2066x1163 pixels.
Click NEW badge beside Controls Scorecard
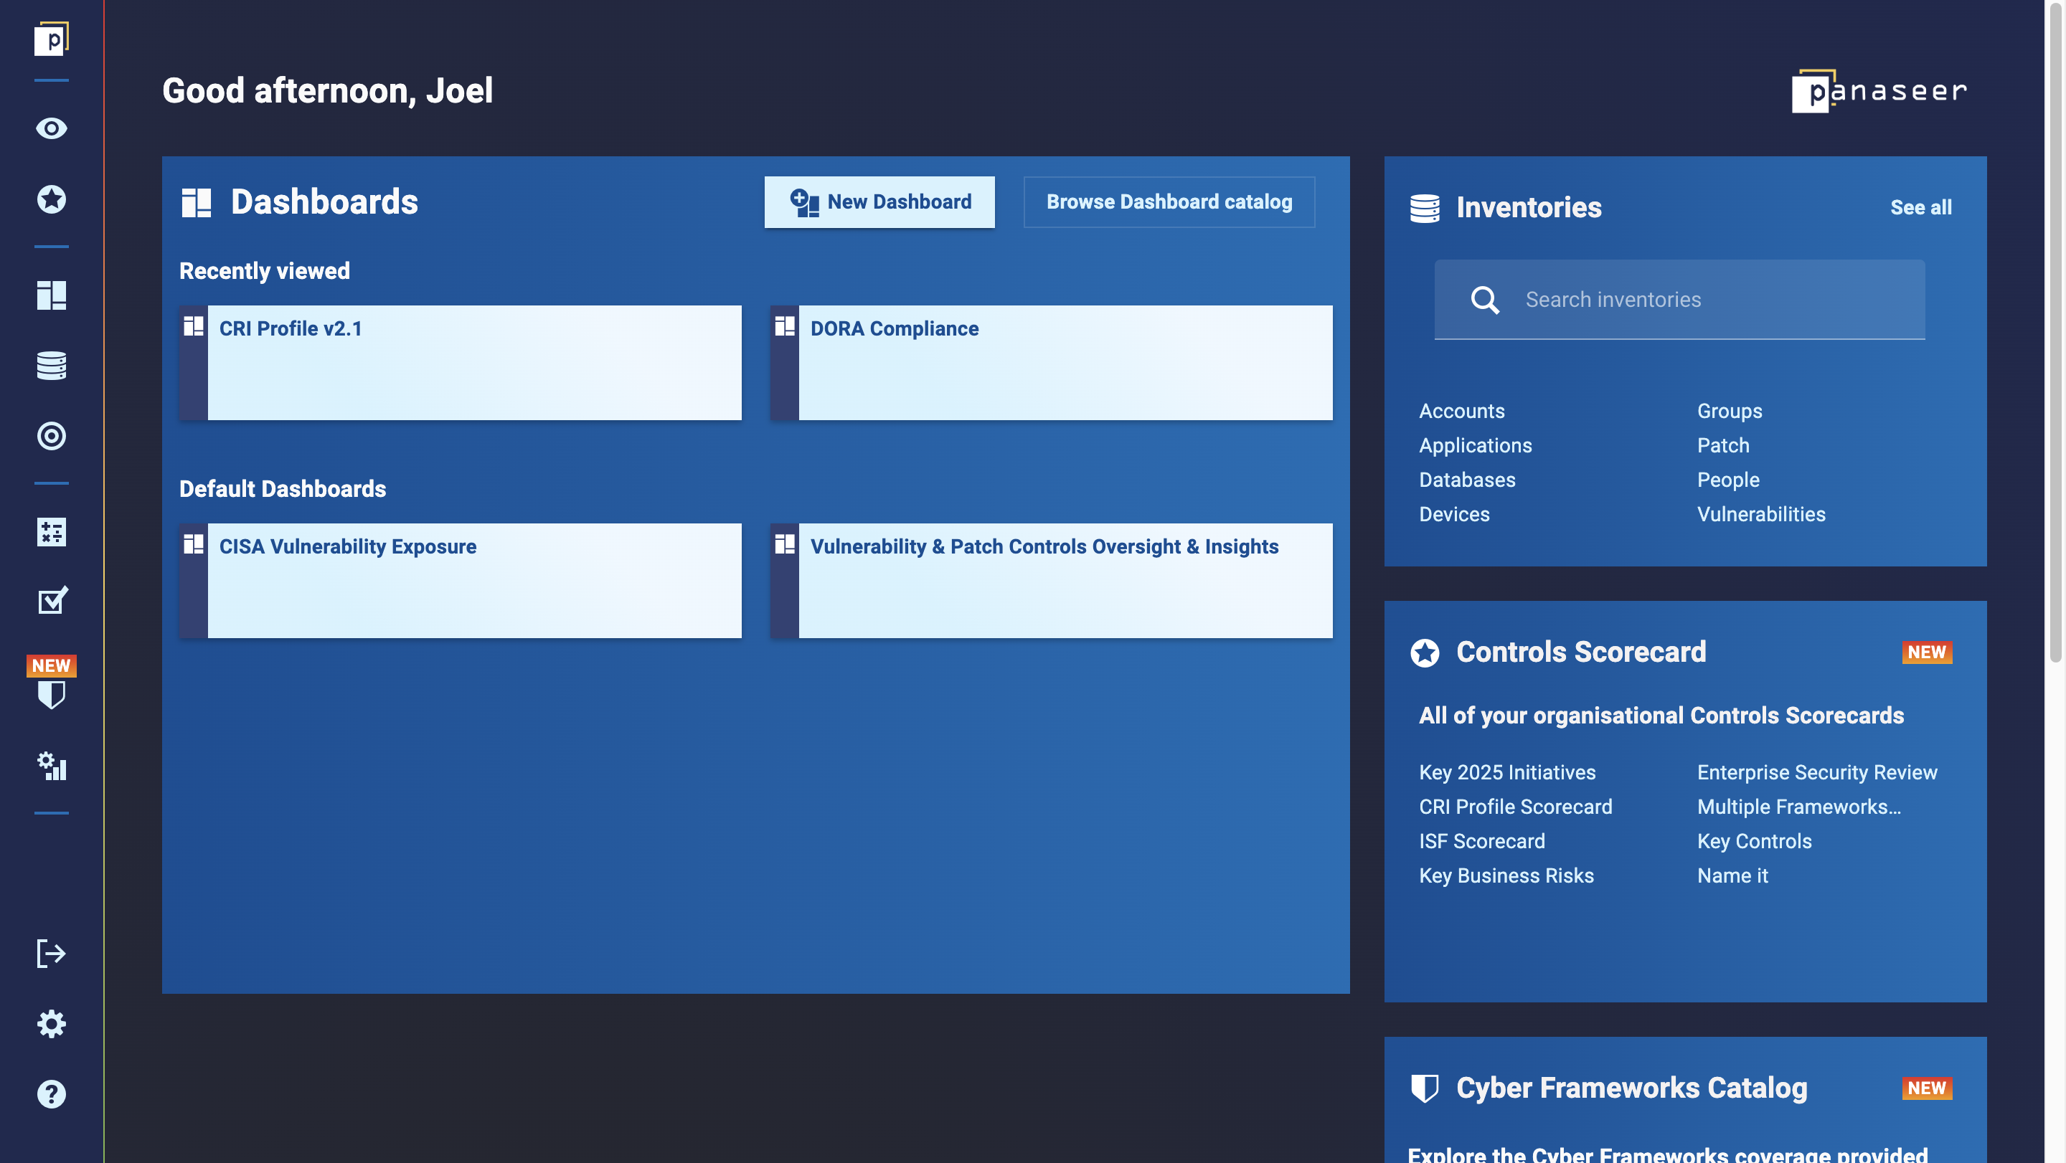click(x=1926, y=652)
